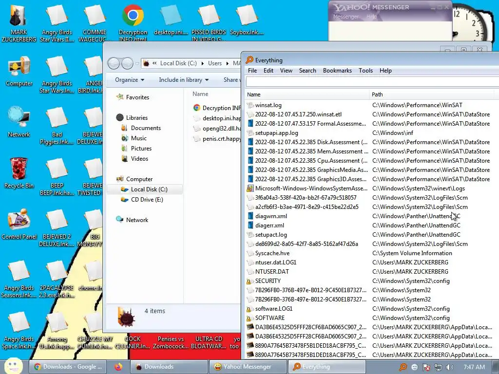Open the Computer desktop icon
499x374 pixels.
click(19, 72)
